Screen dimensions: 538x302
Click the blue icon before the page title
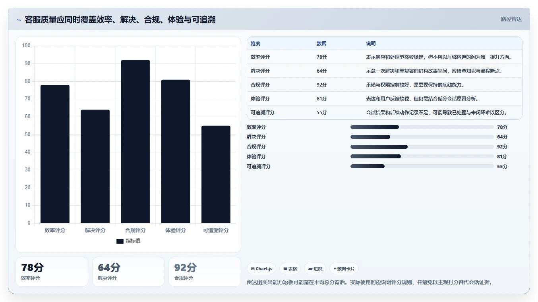tap(19, 19)
